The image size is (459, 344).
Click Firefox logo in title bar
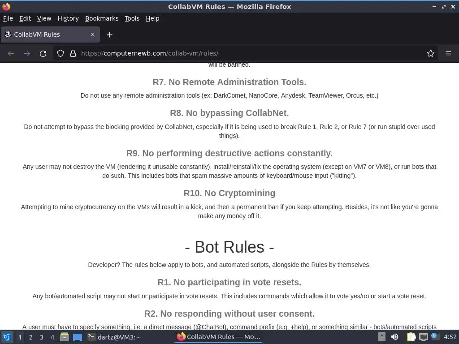[6, 6]
